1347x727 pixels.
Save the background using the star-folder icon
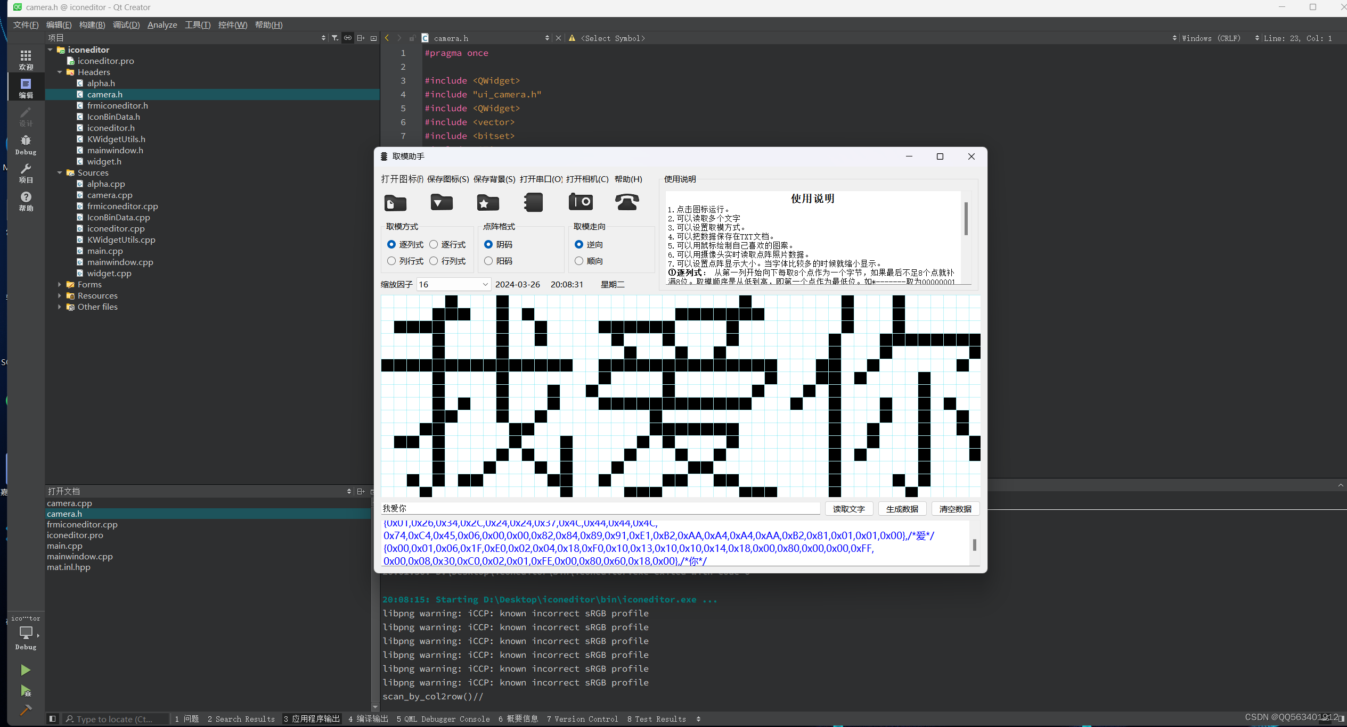pyautogui.click(x=487, y=202)
